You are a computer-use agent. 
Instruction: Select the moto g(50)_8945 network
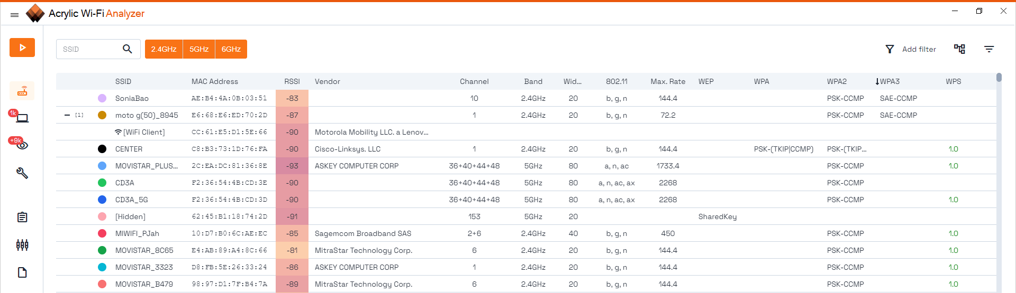[147, 115]
